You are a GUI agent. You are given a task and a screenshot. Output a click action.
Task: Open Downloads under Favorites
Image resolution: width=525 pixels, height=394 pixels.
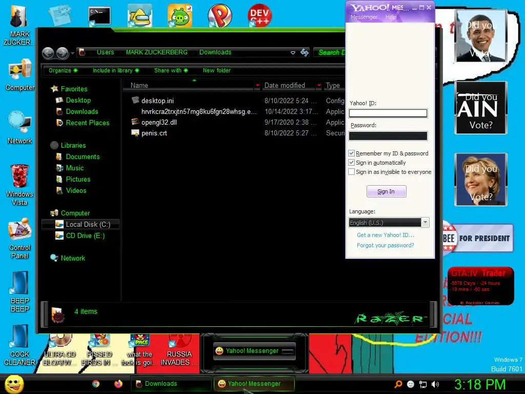(x=82, y=111)
